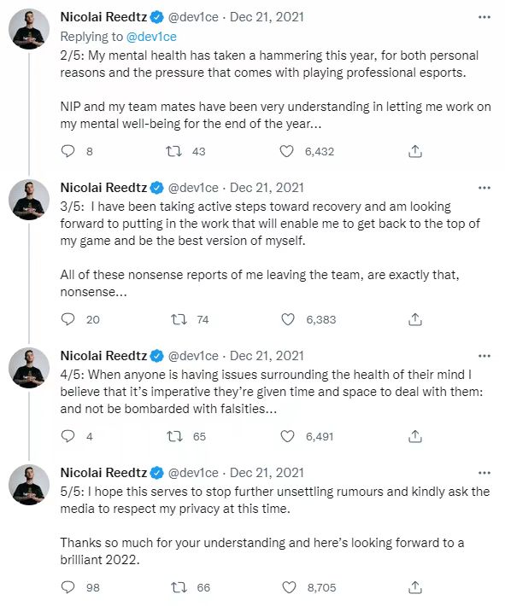This screenshot has width=505, height=606.
Task: Open @dev1ce link after Replying to
Action: (151, 37)
